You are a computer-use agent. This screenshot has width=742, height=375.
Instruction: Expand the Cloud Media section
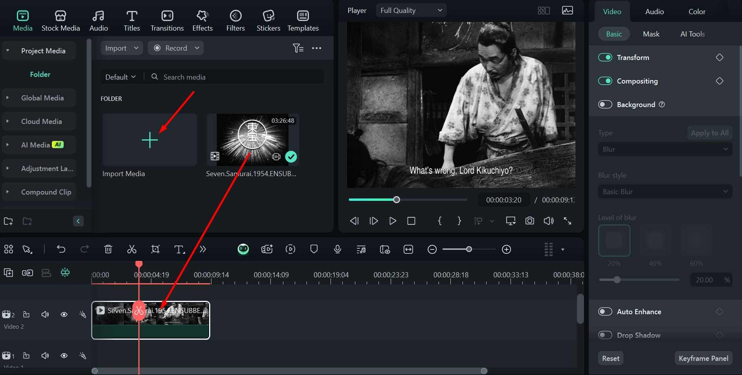coord(7,122)
